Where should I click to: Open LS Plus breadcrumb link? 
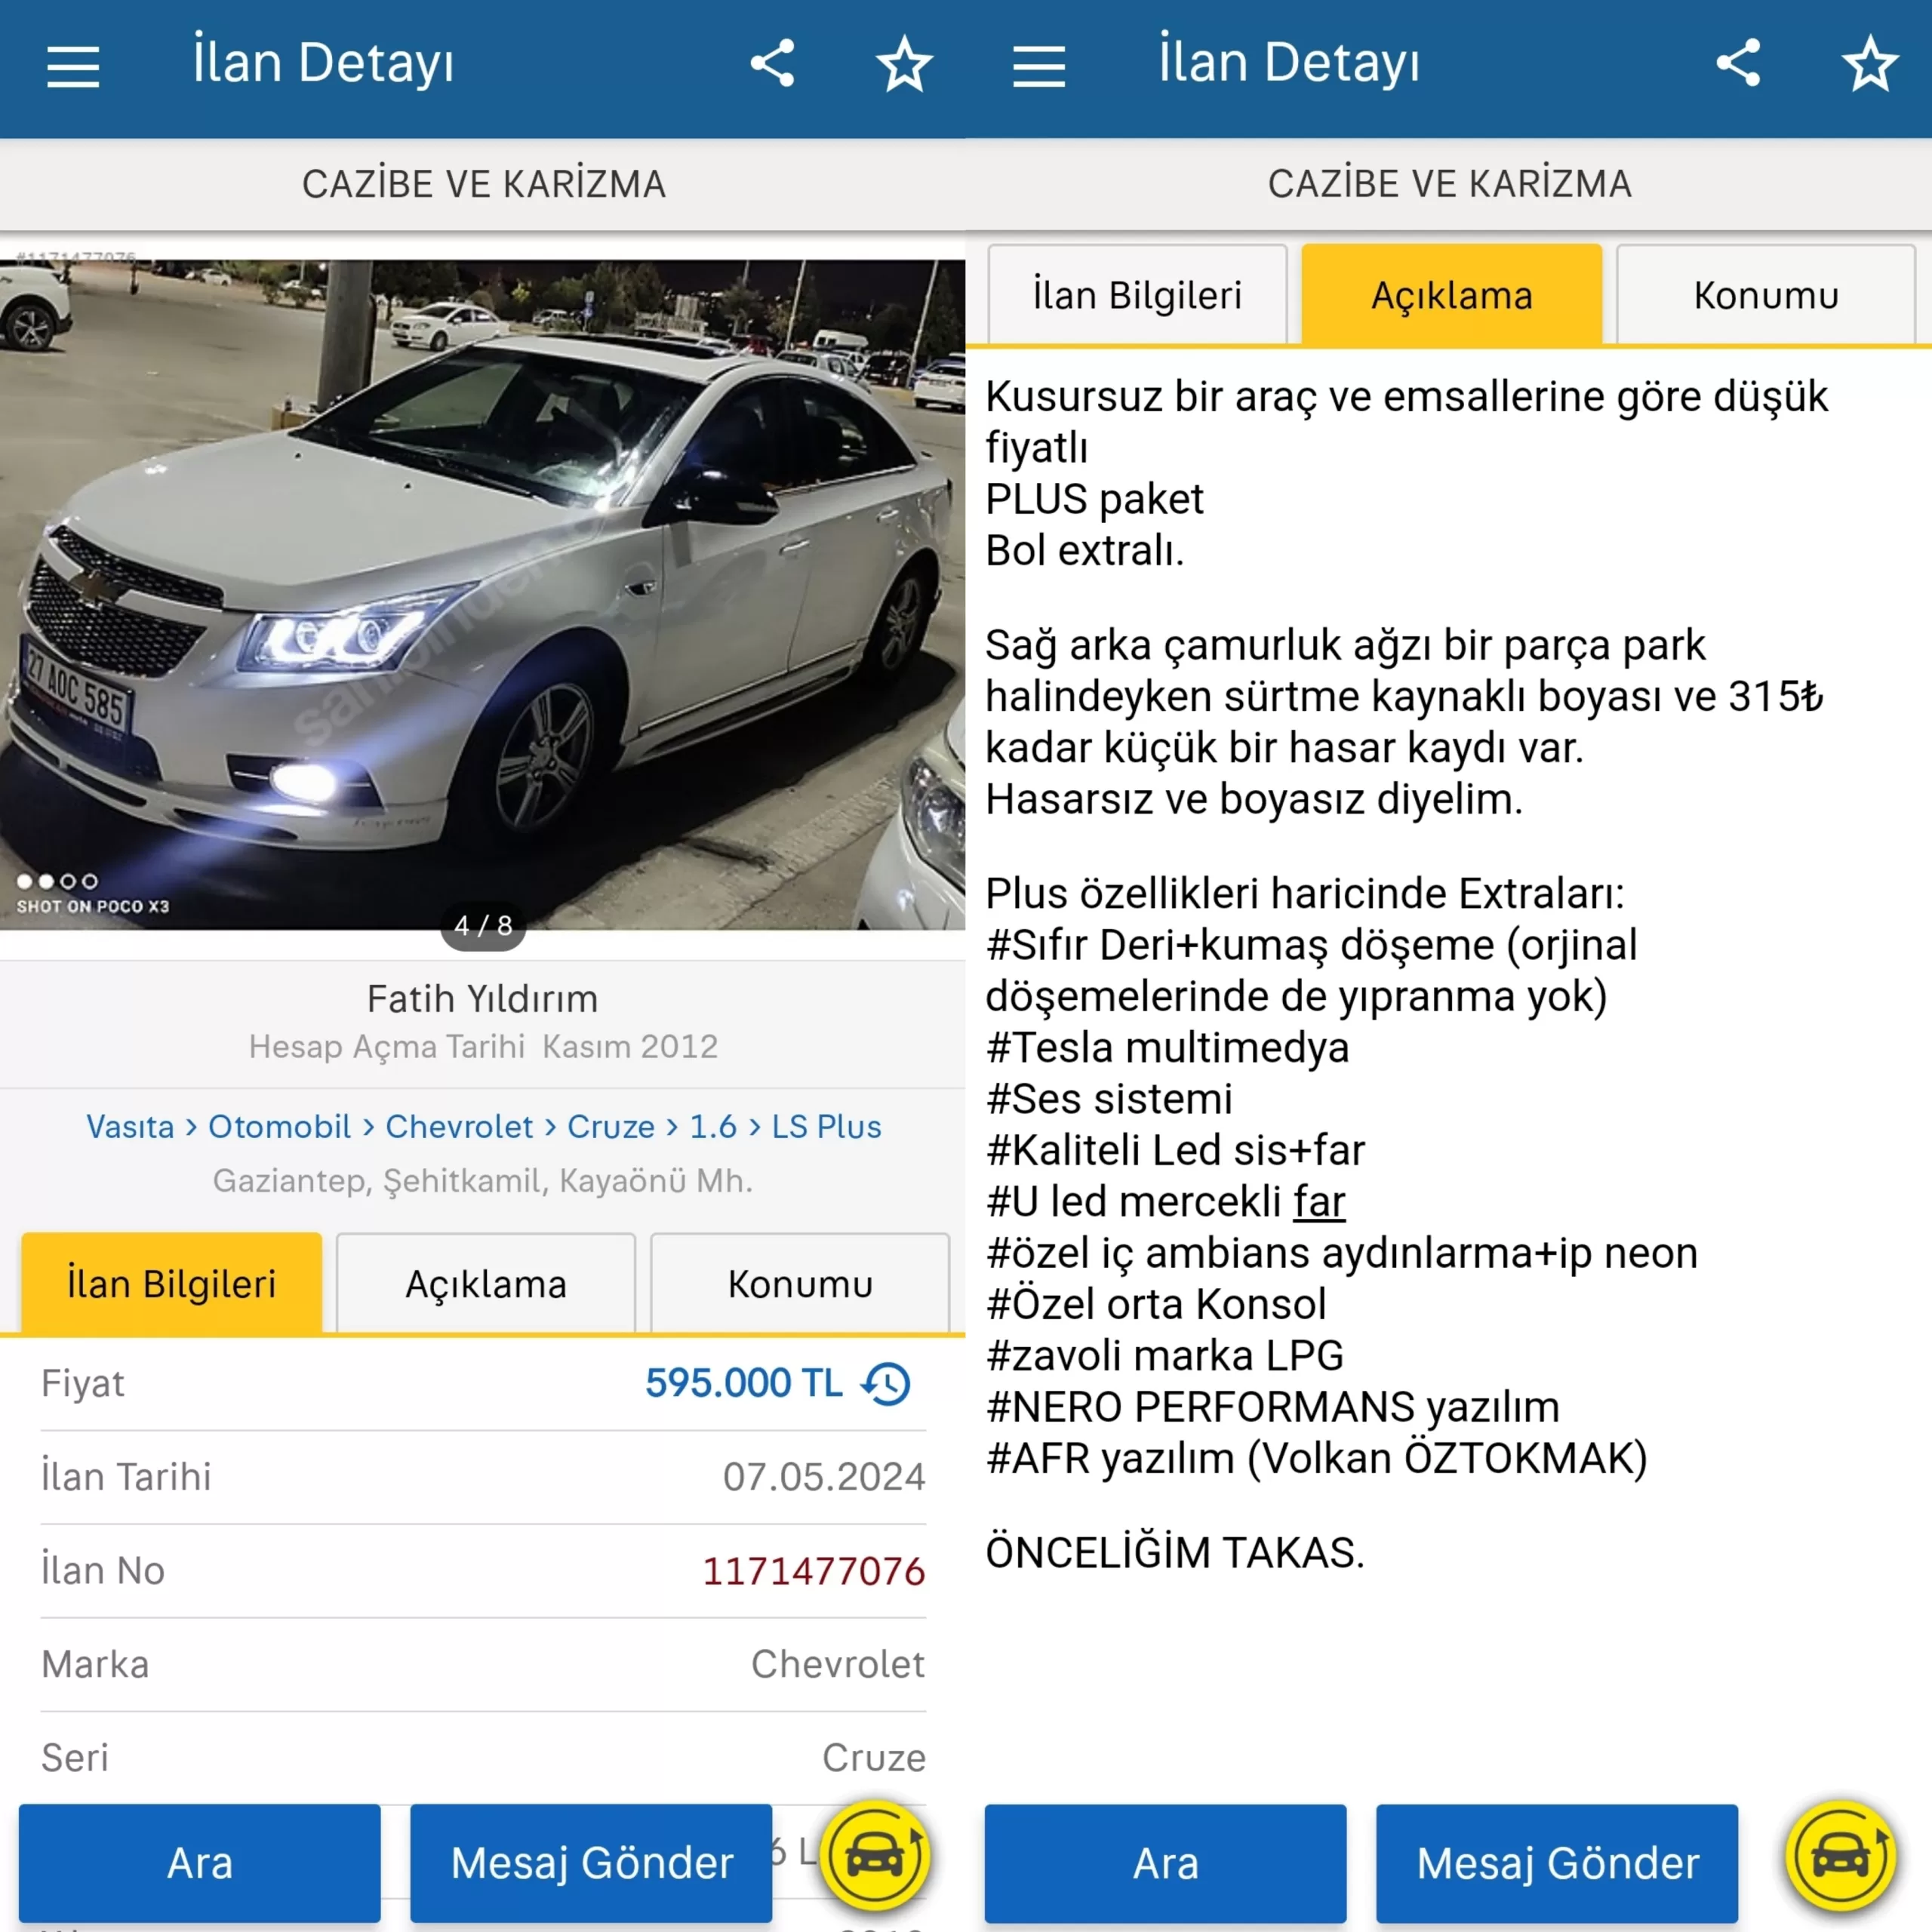click(x=826, y=1127)
